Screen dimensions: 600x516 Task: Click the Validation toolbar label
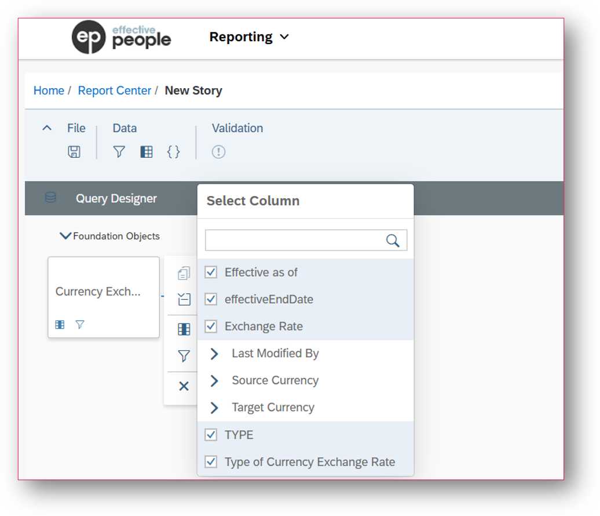click(237, 128)
